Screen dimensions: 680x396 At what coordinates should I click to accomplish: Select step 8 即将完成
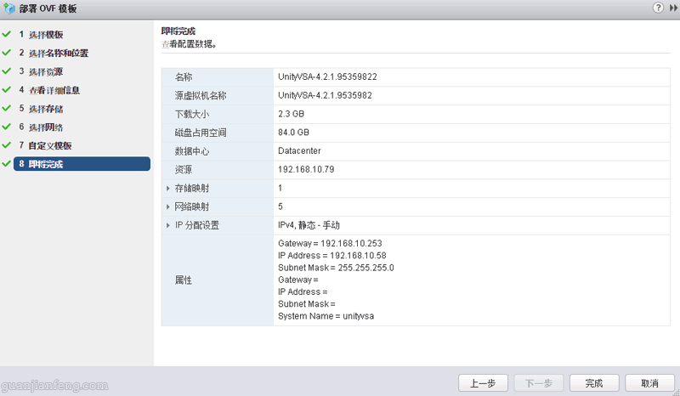tap(82, 164)
